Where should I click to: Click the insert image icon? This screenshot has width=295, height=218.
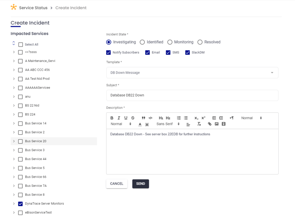coord(217,124)
